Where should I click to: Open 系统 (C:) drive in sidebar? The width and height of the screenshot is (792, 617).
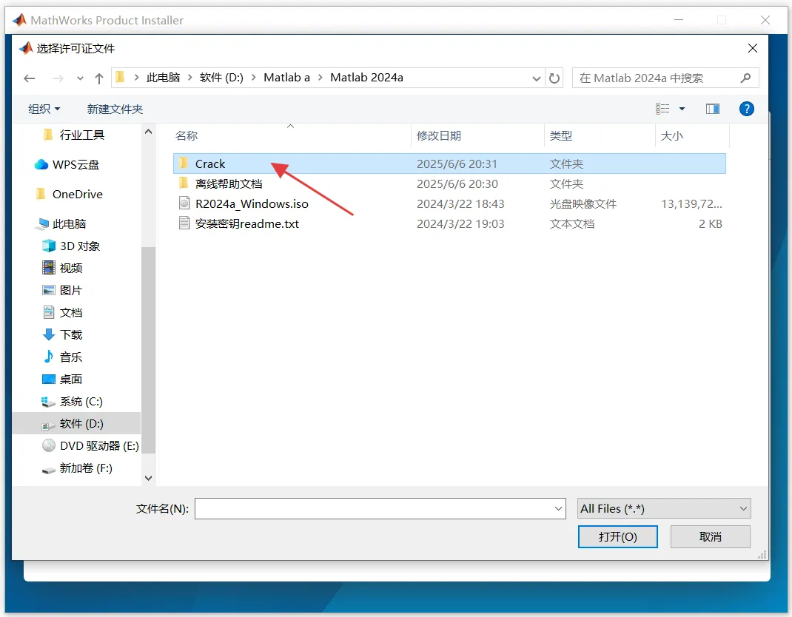pos(72,402)
